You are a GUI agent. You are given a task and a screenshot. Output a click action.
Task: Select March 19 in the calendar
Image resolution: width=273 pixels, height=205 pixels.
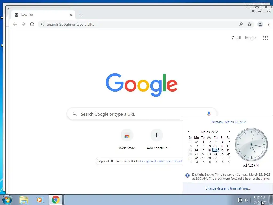[x=228, y=150]
